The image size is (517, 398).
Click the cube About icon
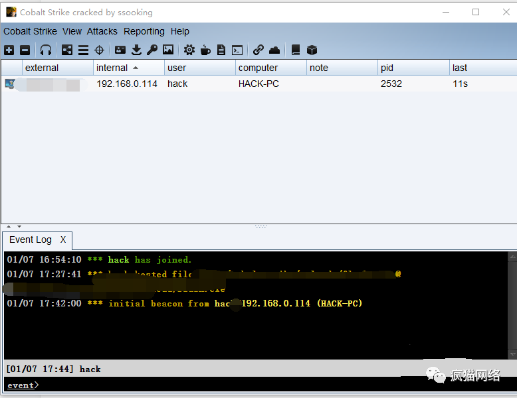(312, 50)
